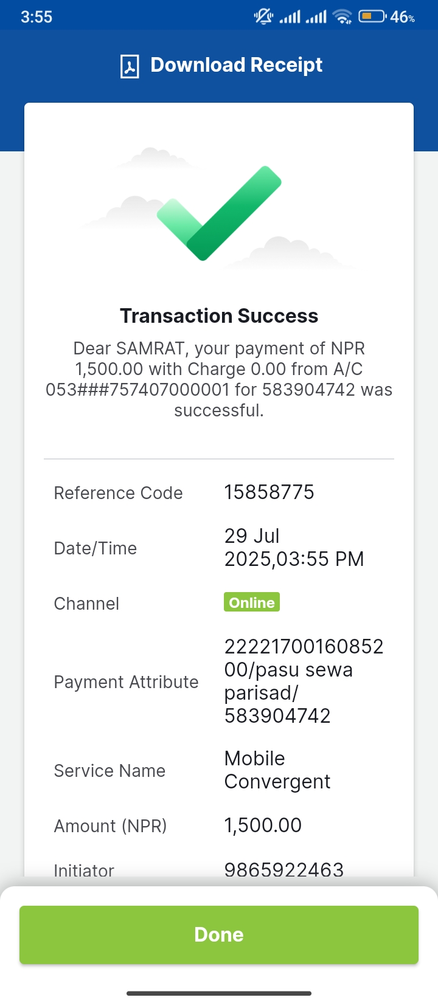
Task: Tap the first signal strength icon
Action: click(x=290, y=16)
